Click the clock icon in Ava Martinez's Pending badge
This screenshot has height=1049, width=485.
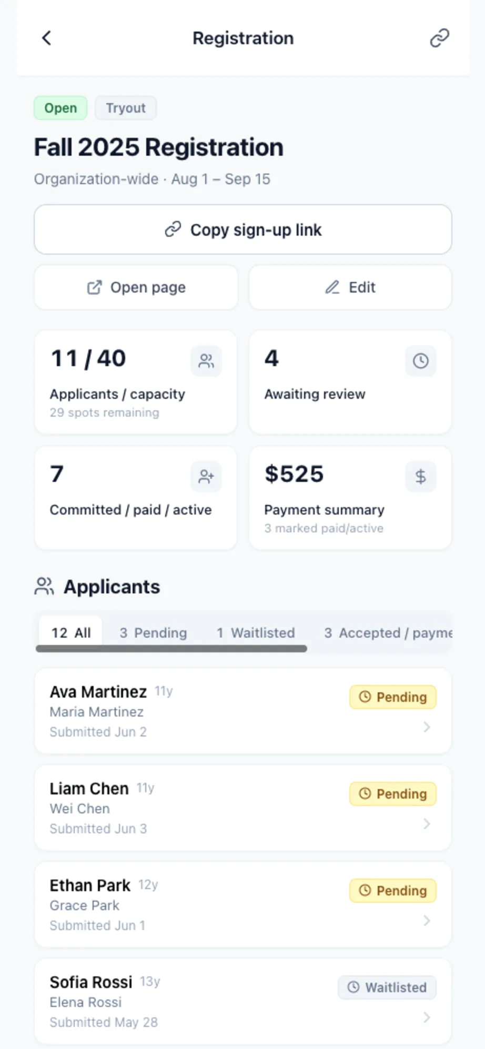click(x=365, y=697)
